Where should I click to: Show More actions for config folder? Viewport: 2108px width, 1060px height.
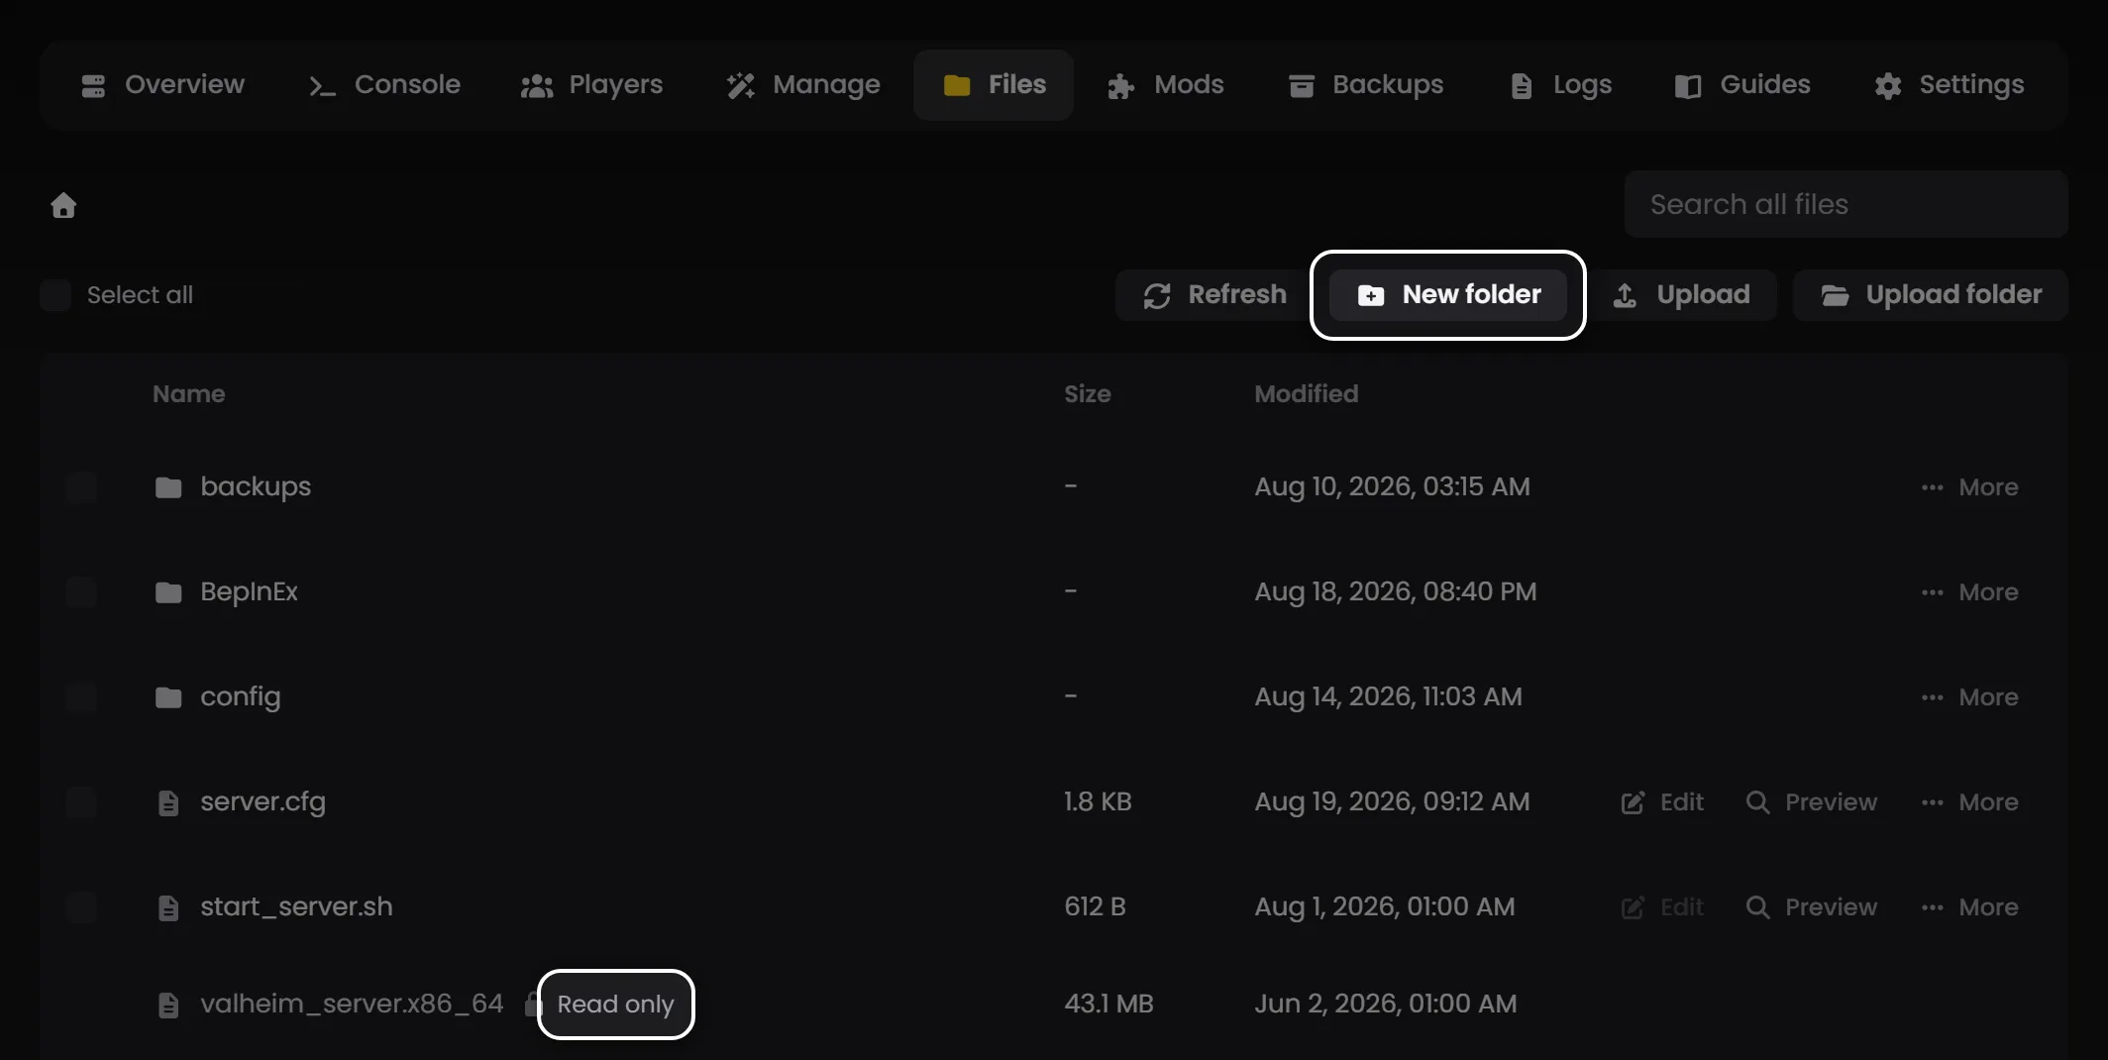tap(1969, 697)
